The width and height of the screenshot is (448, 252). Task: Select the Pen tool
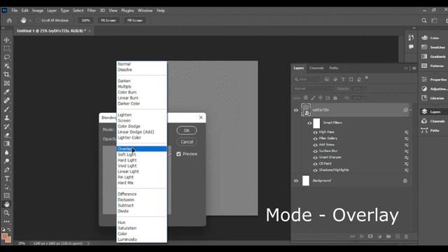point(6,169)
